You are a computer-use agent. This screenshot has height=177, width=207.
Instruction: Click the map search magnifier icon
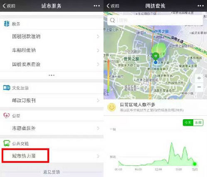[112, 20]
